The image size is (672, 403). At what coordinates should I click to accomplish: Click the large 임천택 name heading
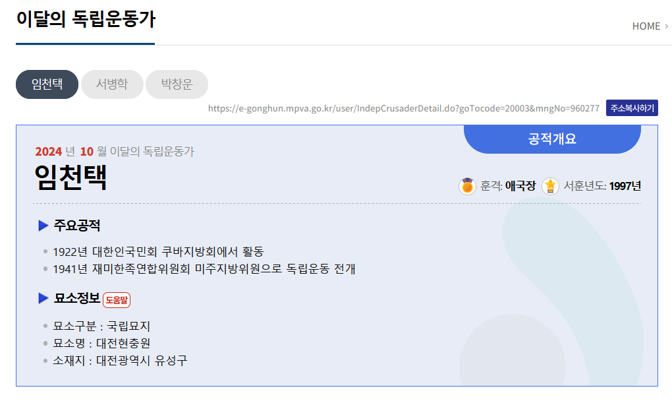pyautogui.click(x=70, y=177)
